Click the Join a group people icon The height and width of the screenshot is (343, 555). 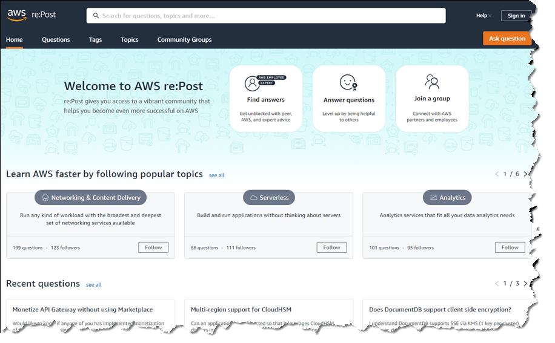click(x=432, y=82)
